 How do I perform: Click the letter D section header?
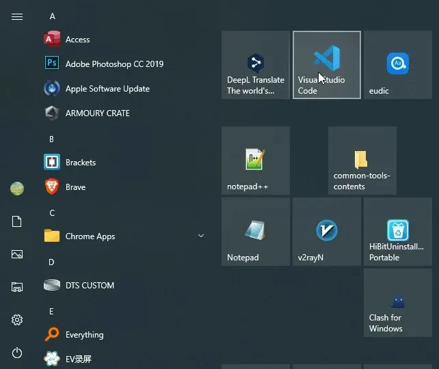click(x=51, y=262)
